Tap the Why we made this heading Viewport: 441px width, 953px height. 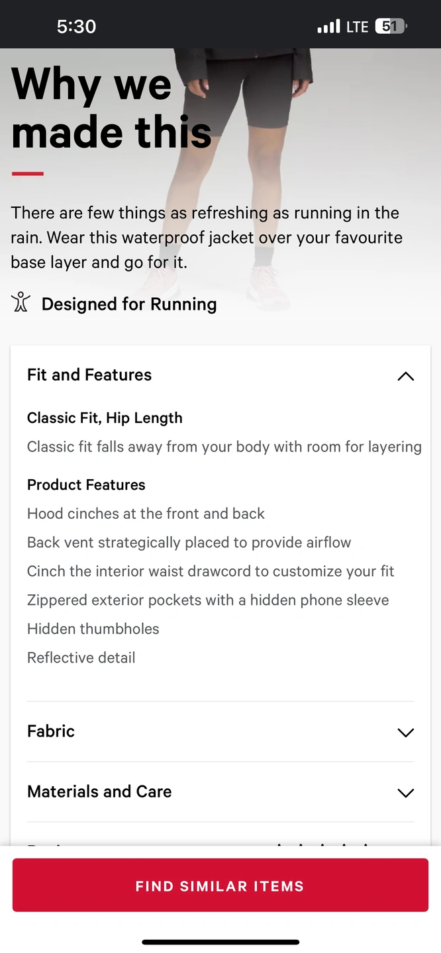[111, 108]
